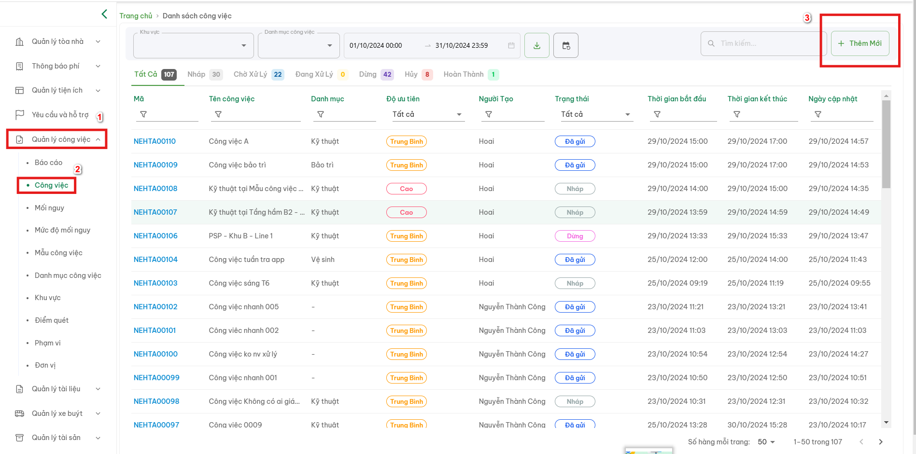916x454 pixels.
Task: Click Dừng status badge in NEHTA00106 row
Action: (575, 236)
